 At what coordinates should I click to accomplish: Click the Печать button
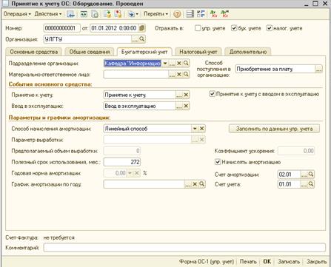(248, 261)
